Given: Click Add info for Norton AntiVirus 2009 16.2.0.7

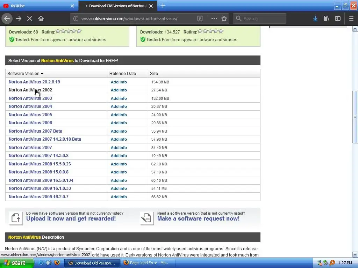Looking at the screenshot, I should pyautogui.click(x=119, y=197).
